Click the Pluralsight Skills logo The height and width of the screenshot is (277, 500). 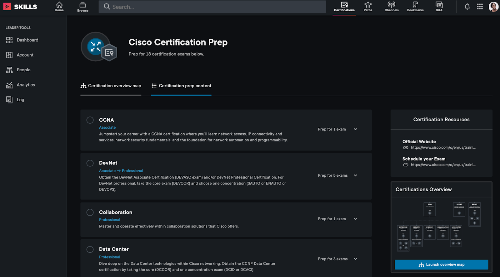click(20, 7)
